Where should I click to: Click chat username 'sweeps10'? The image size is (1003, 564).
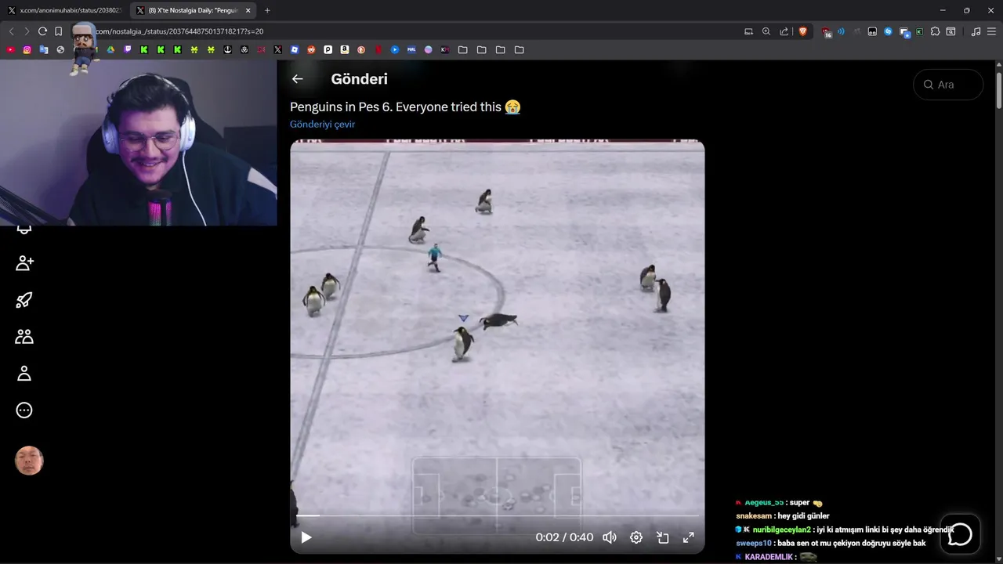754,543
